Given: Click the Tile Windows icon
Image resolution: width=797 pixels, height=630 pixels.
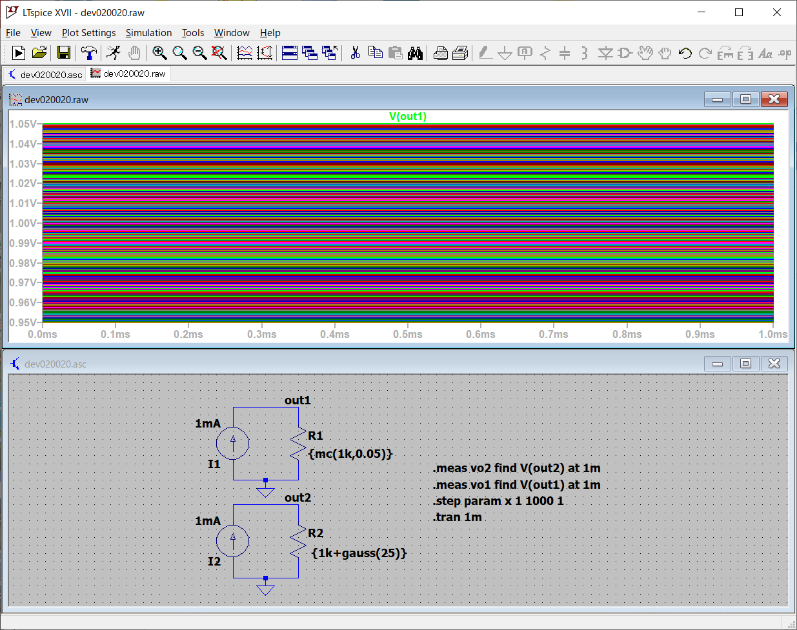Looking at the screenshot, I should 290,53.
